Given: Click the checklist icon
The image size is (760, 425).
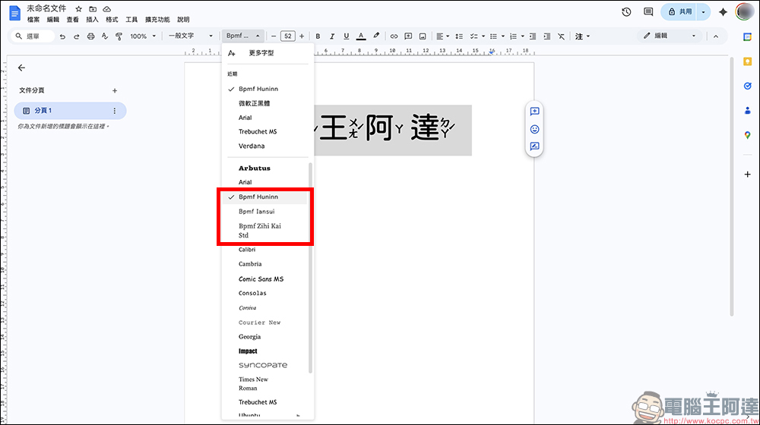Looking at the screenshot, I should pyautogui.click(x=474, y=36).
